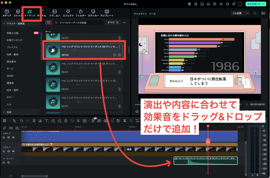270x178 pixels.
Task: Click the cloud upload icon in title bar
Action: 221,4
